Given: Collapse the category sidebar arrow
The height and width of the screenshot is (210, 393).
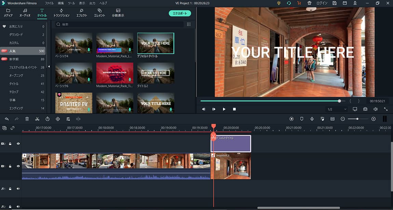Looking at the screenshot, I should tap(49, 66).
